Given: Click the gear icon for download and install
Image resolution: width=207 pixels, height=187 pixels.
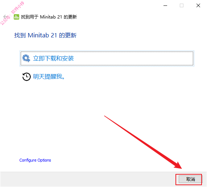Looking at the screenshot, I should [x=26, y=58].
